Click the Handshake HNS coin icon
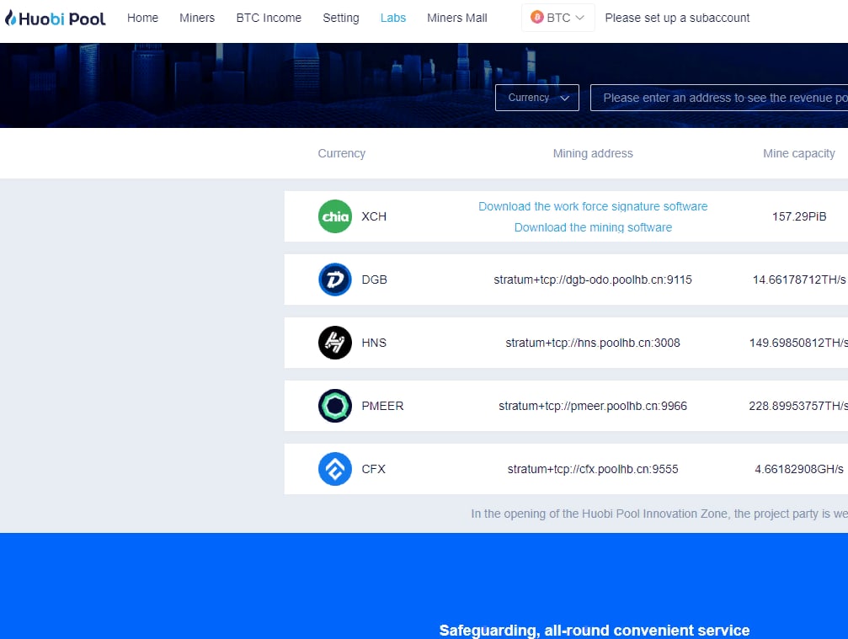This screenshot has height=639, width=848. [x=335, y=343]
